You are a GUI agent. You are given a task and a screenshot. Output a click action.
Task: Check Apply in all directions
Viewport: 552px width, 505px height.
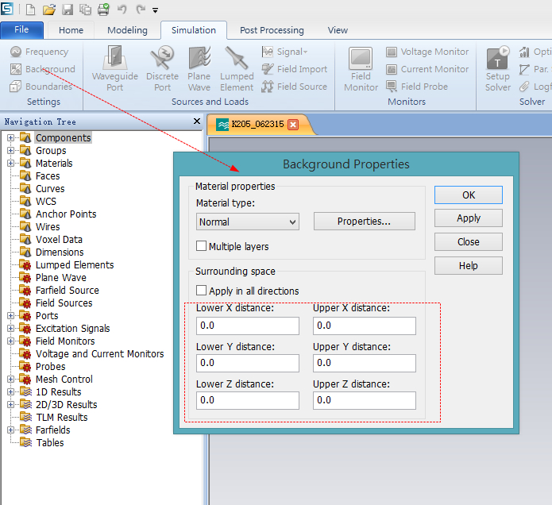click(202, 291)
